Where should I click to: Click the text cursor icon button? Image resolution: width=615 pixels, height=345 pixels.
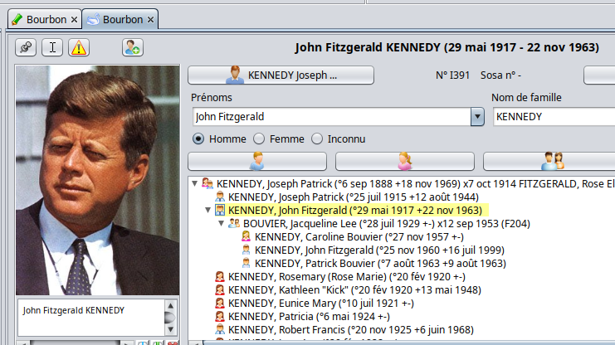click(51, 47)
